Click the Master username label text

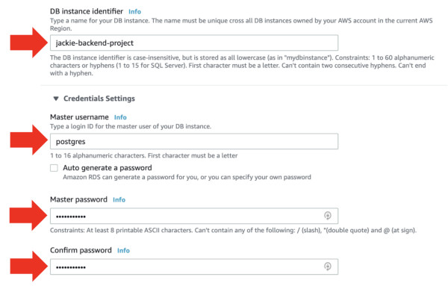pos(79,117)
